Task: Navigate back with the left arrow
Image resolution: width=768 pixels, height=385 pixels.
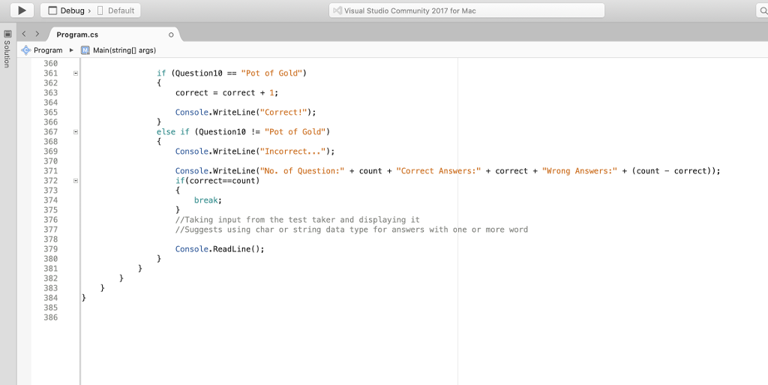Action: 24,34
